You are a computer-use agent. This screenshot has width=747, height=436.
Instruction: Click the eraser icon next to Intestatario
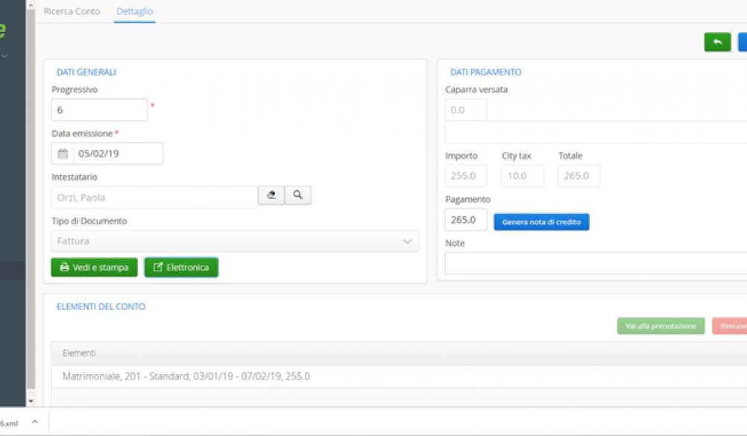pyautogui.click(x=271, y=195)
